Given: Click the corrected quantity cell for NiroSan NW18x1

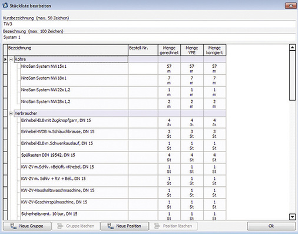Looking at the screenshot, I should (x=214, y=80).
